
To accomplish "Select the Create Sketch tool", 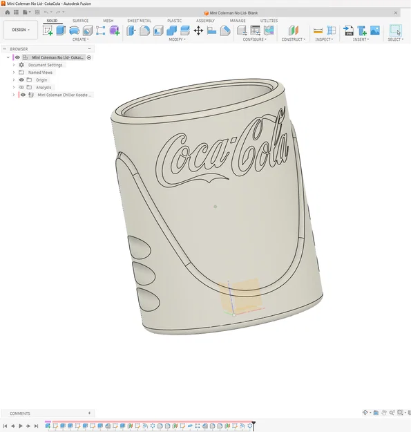I will [48, 30].
